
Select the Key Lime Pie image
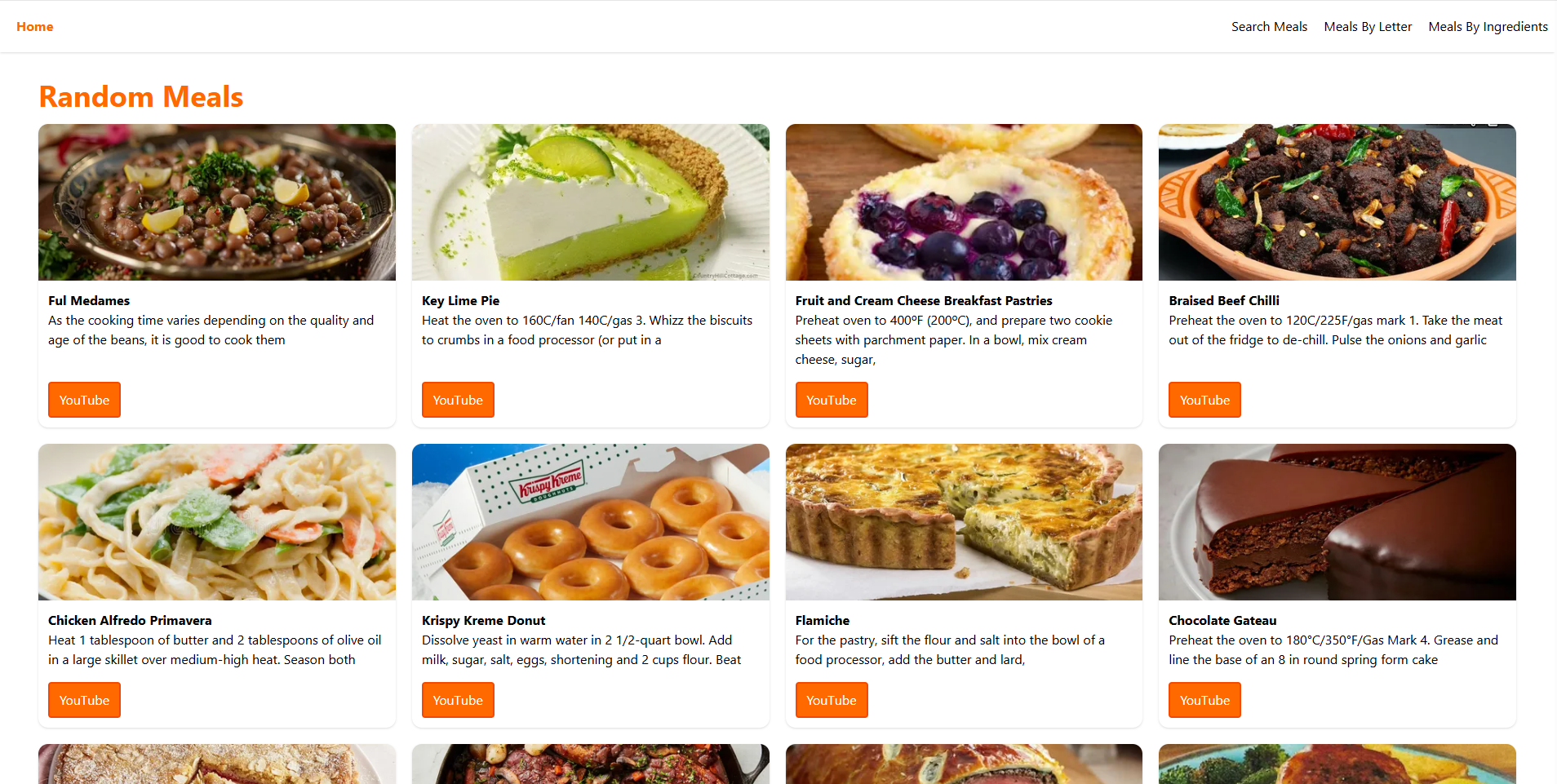(590, 202)
